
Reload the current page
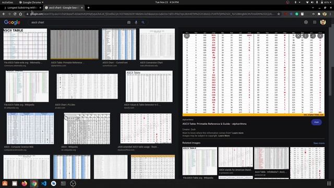pyautogui.click(x=15, y=14)
